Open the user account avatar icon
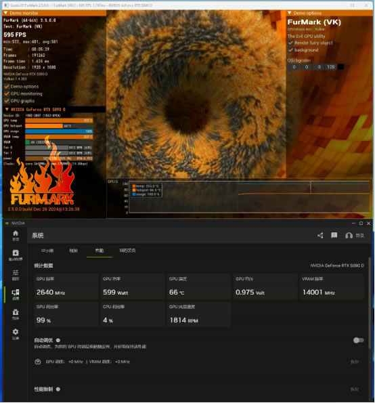Image resolution: width=375 pixels, height=403 pixels. 349,236
